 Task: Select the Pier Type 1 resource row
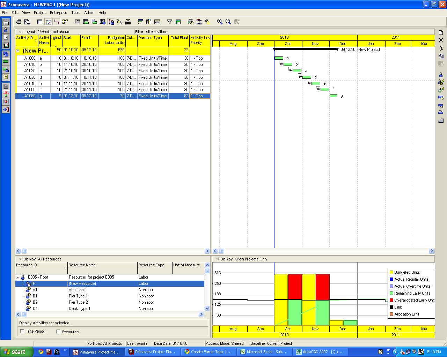pos(110,296)
